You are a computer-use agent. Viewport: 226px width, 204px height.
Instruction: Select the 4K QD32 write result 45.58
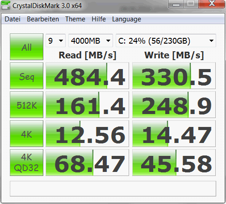[174, 163]
